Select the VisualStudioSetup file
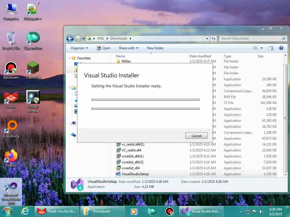The image size is (290, 217). pyautogui.click(x=135, y=174)
